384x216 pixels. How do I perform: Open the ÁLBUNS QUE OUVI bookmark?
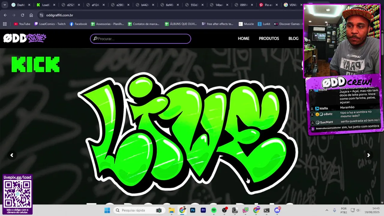point(181,24)
